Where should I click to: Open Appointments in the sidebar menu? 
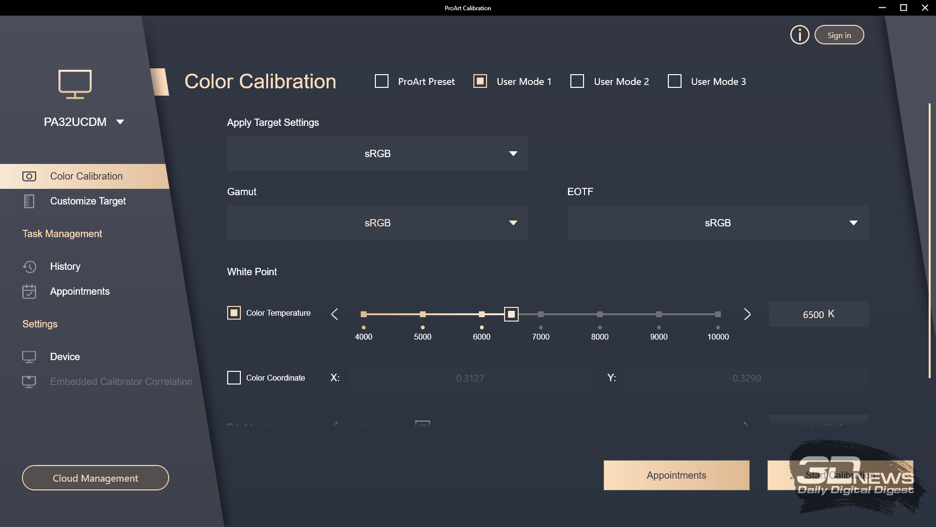[x=80, y=291]
